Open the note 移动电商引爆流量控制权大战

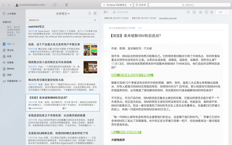tap(63, 85)
